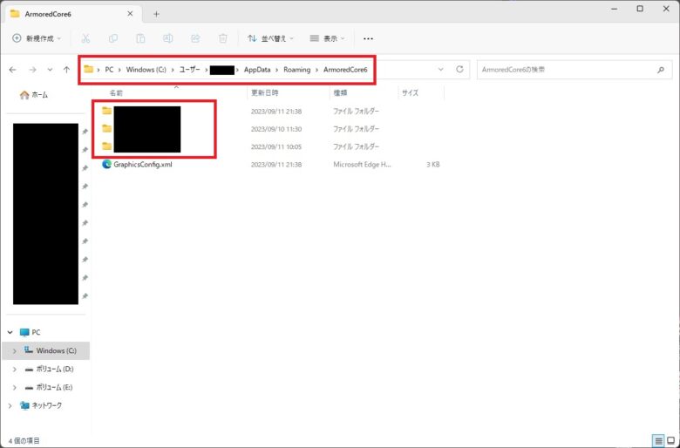The height and width of the screenshot is (448, 680).
Task: Click the Paste clipboard icon
Action: click(140, 38)
